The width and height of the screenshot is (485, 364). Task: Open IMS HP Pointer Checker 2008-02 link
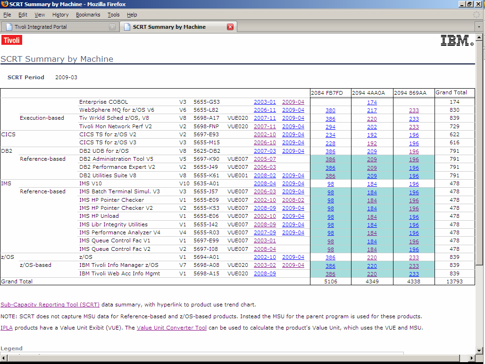point(293,200)
